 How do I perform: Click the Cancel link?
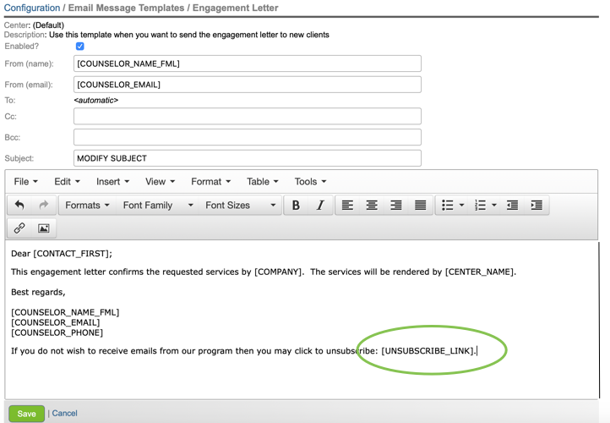tap(65, 414)
